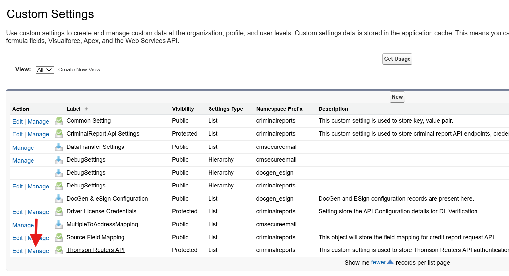Open the MultipleToAddressMapping label link
509x276 pixels.
point(102,224)
